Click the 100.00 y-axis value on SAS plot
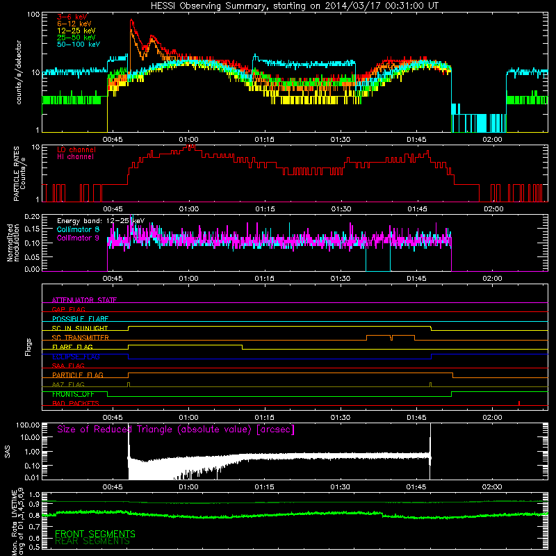The height and width of the screenshot is (556, 556). click(x=28, y=425)
